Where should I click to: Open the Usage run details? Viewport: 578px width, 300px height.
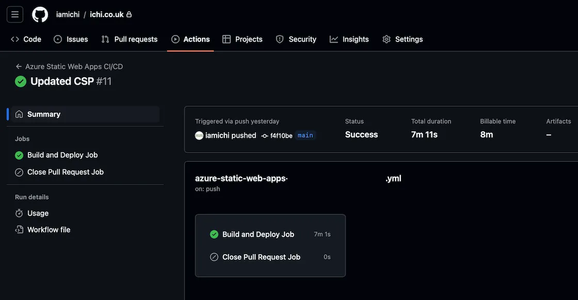(38, 213)
